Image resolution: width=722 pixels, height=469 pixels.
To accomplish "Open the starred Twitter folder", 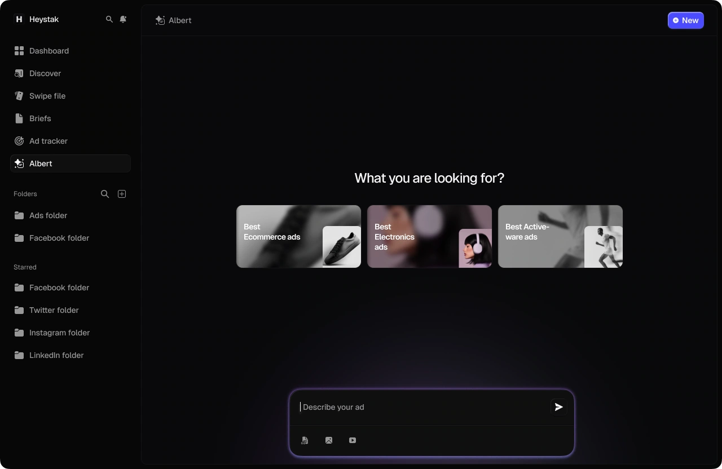I will [x=71, y=310].
